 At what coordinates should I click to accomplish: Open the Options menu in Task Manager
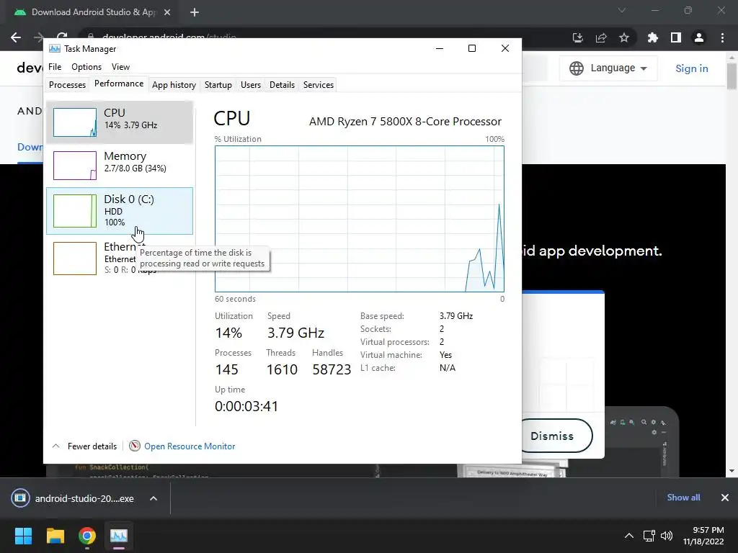pos(86,67)
